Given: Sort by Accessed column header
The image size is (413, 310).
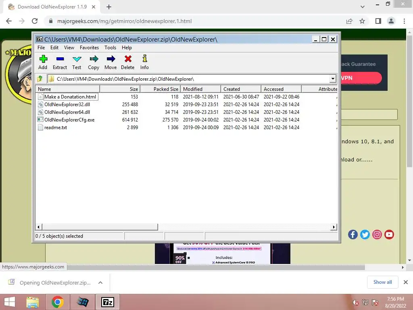Looking at the screenshot, I should click(281, 89).
